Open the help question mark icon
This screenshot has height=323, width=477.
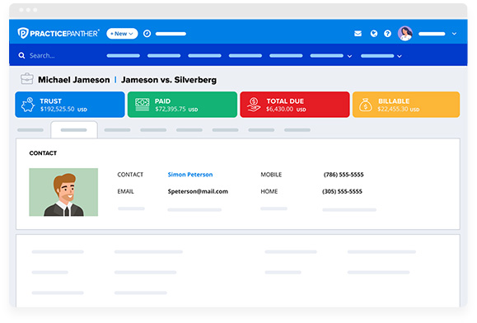click(387, 34)
